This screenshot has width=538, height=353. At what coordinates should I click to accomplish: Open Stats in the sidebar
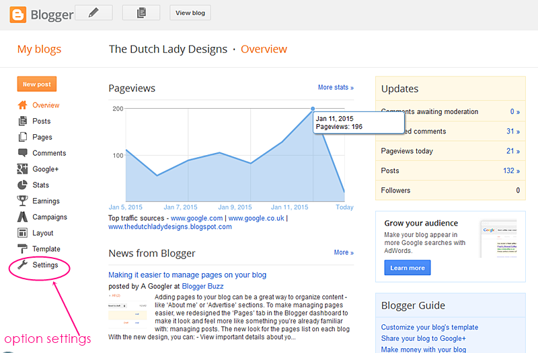pos(40,185)
